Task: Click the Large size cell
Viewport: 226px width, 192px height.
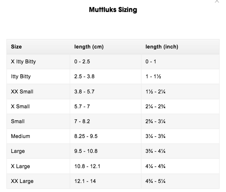Action: pos(38,151)
